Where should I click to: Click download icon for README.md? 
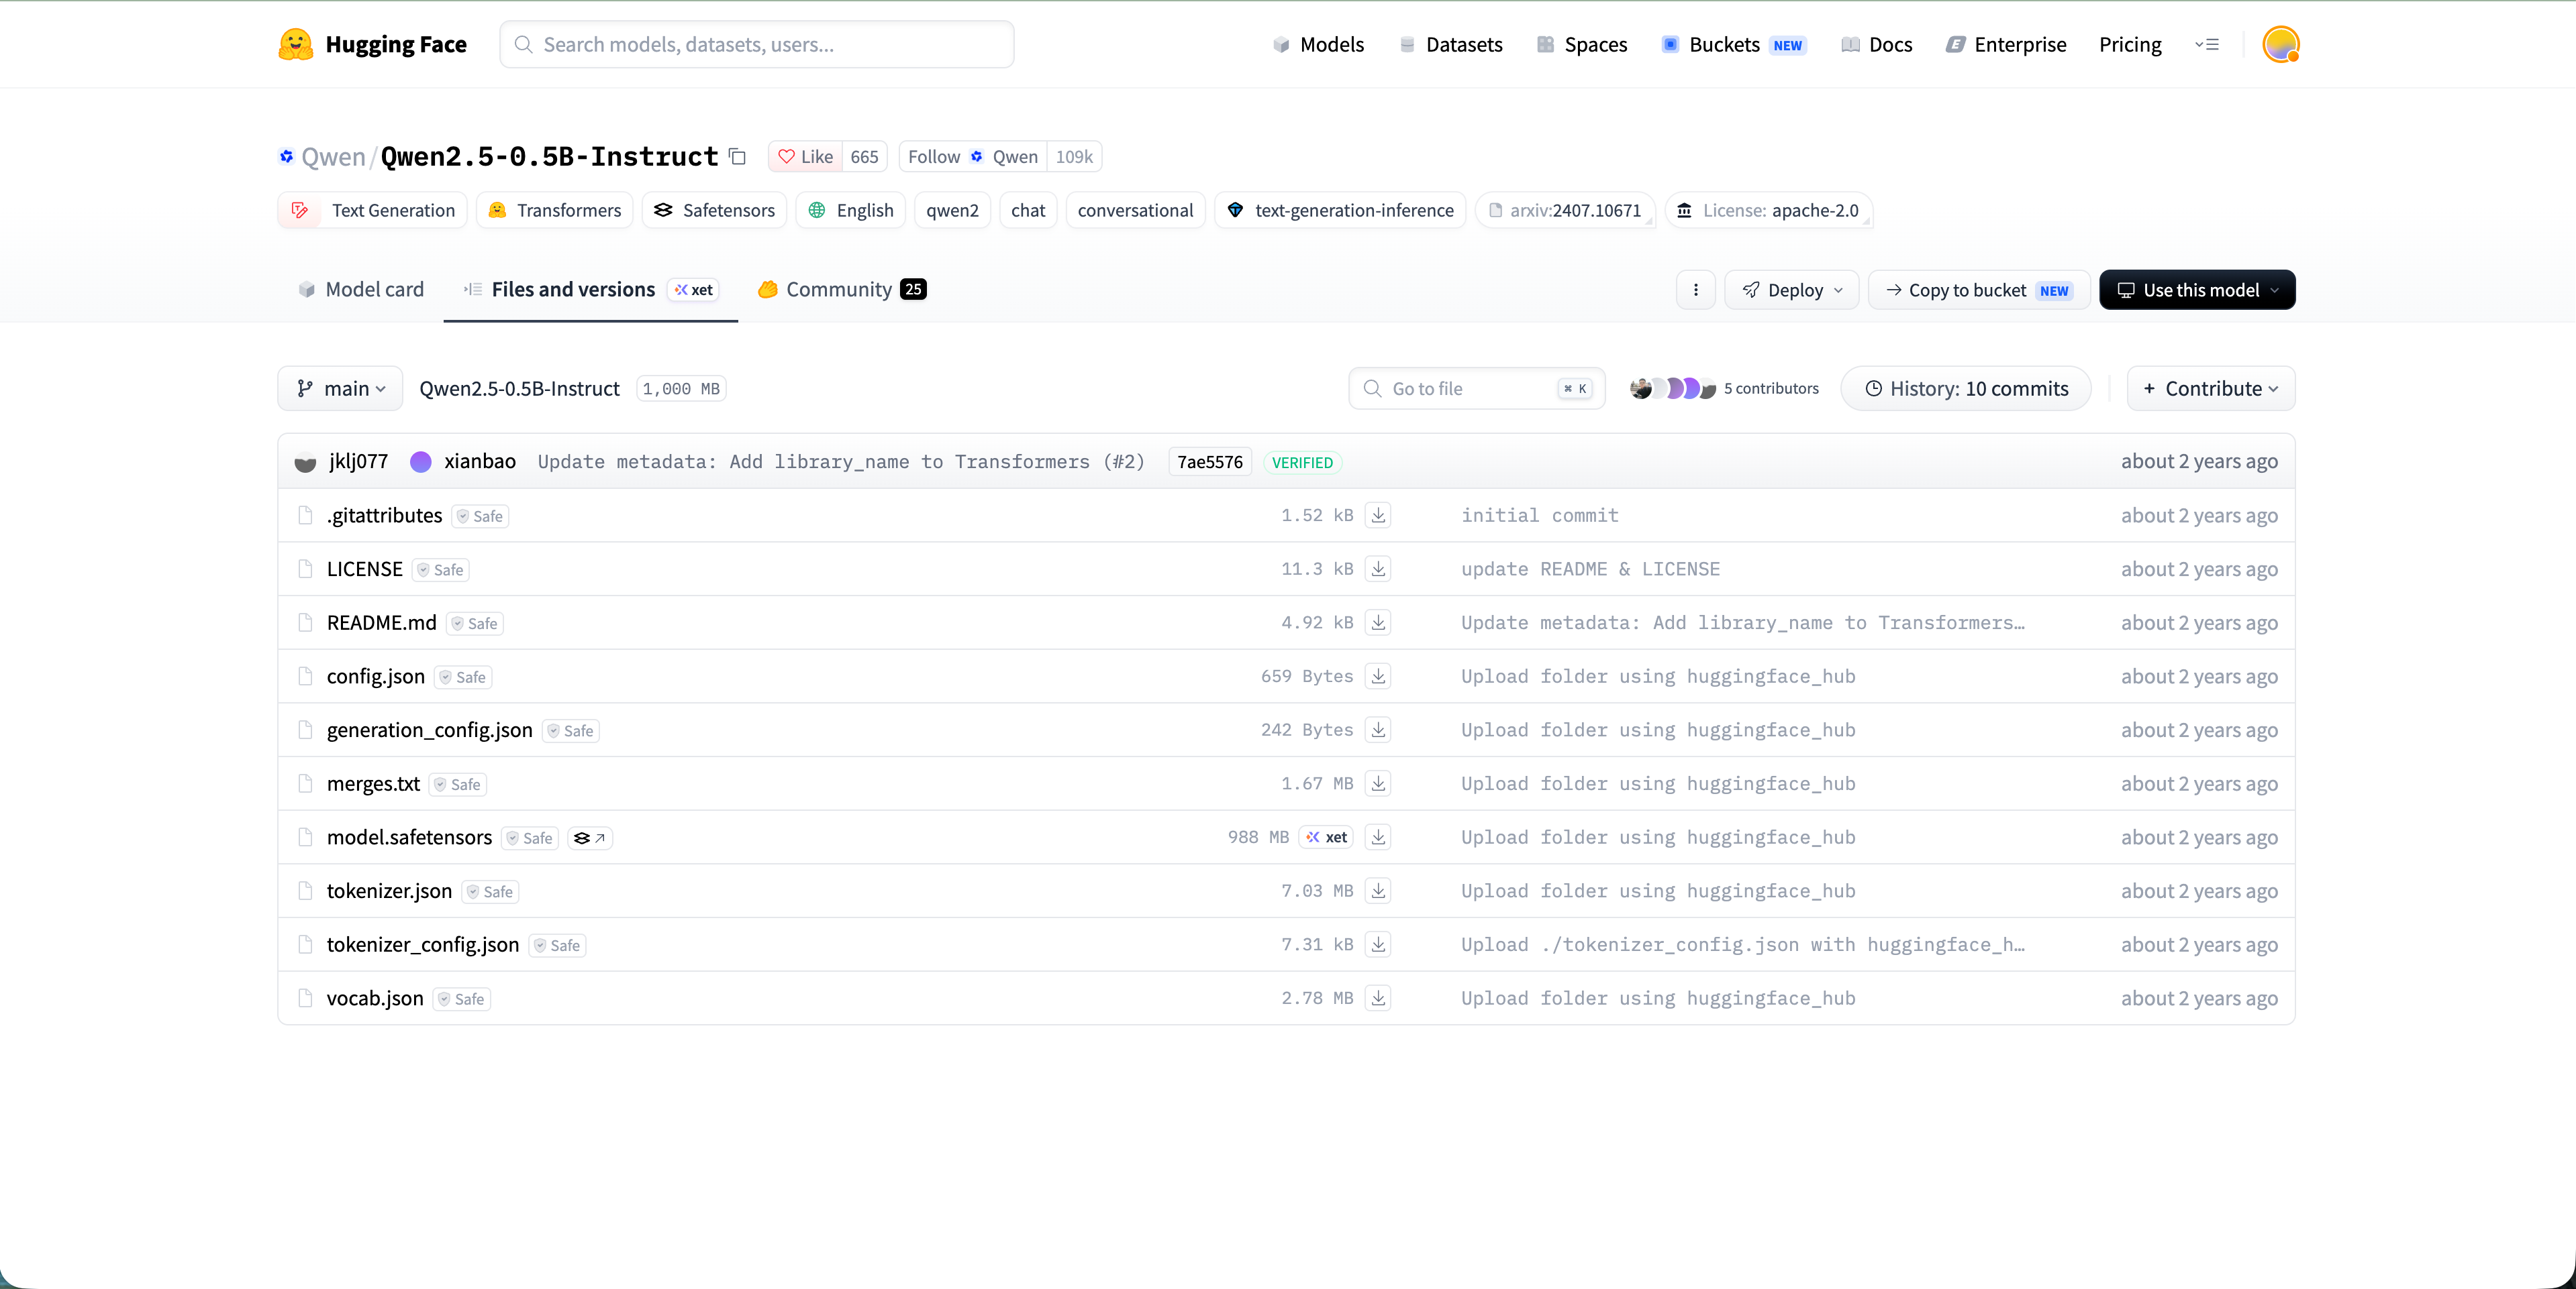tap(1378, 622)
